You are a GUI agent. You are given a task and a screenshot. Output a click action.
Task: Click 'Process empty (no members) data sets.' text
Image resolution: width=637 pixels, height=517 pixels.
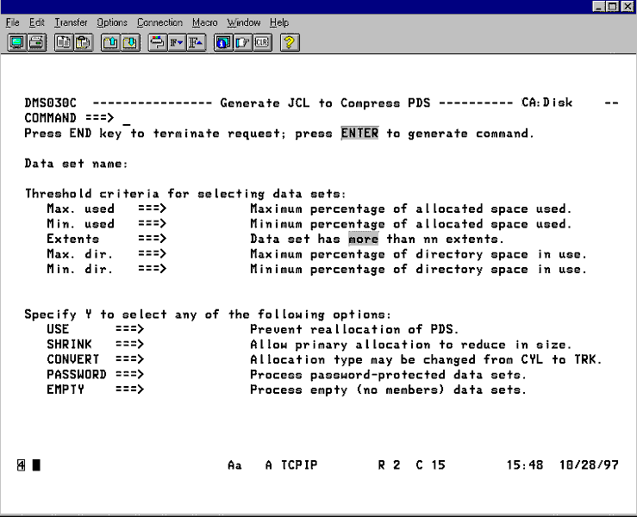(388, 389)
